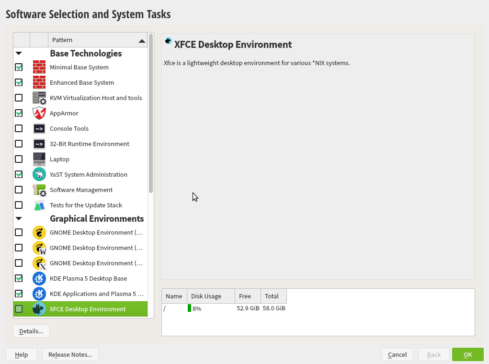Click the Software Management package icon
Viewport: 489px width, 364px height.
point(39,190)
